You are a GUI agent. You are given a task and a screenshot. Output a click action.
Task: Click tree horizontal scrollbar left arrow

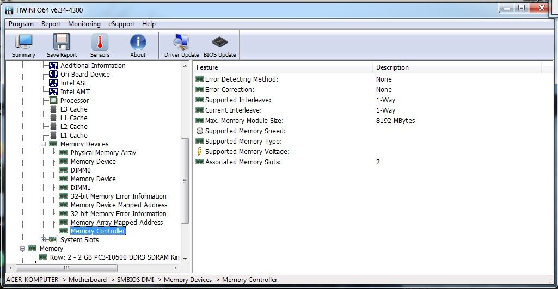pyautogui.click(x=10, y=268)
